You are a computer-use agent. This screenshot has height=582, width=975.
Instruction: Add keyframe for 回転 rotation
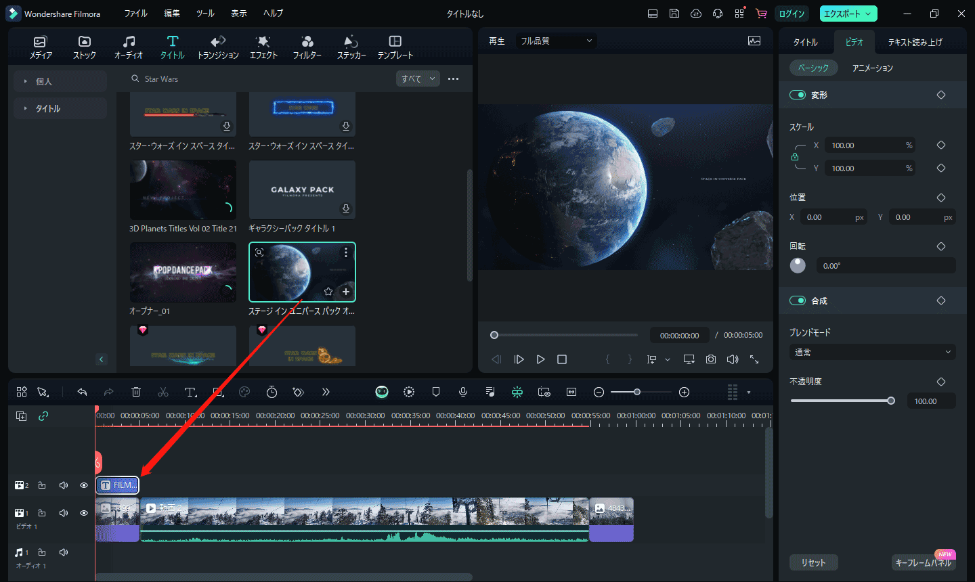click(941, 246)
